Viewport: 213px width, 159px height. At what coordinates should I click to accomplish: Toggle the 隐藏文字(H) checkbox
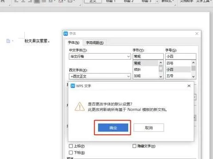pyautogui.click(x=134, y=146)
